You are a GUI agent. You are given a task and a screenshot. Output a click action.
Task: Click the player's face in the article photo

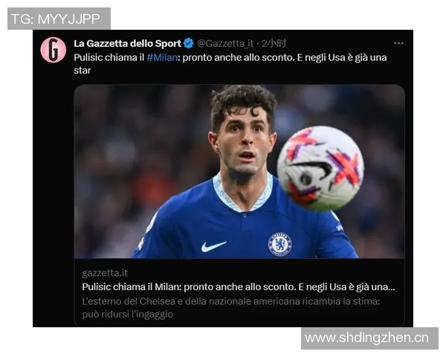point(244,138)
